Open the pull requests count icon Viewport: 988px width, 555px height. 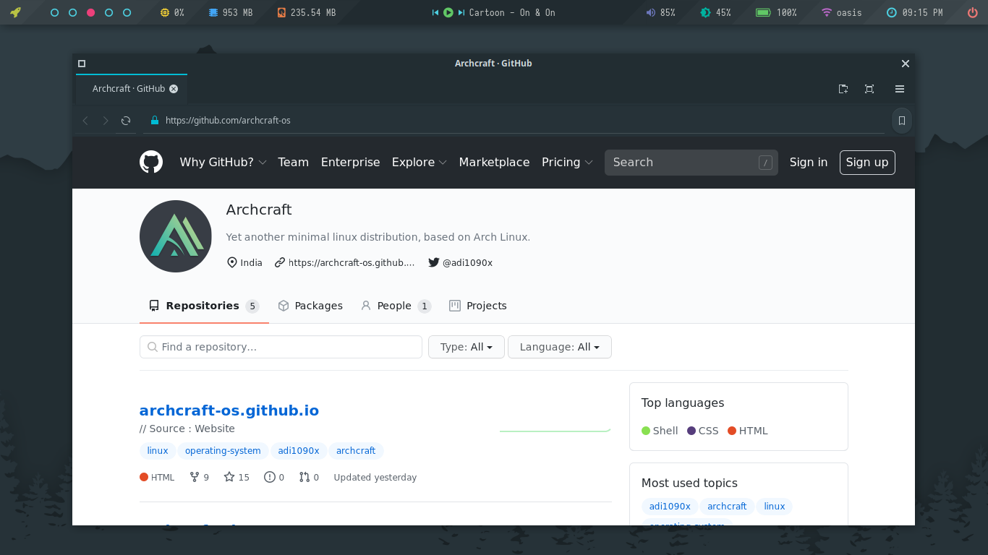[309, 477]
